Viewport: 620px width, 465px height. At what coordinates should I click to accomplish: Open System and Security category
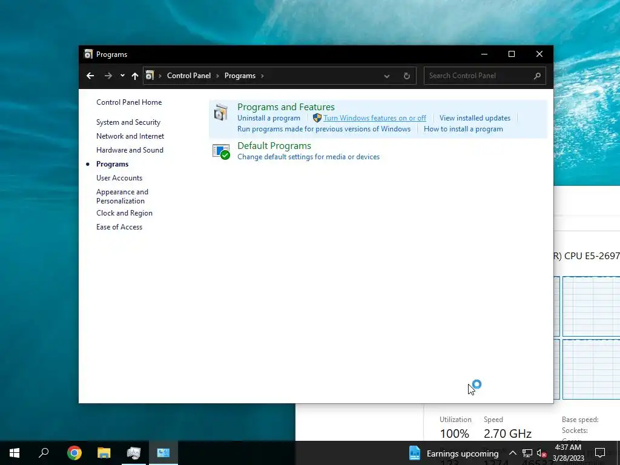(x=128, y=122)
